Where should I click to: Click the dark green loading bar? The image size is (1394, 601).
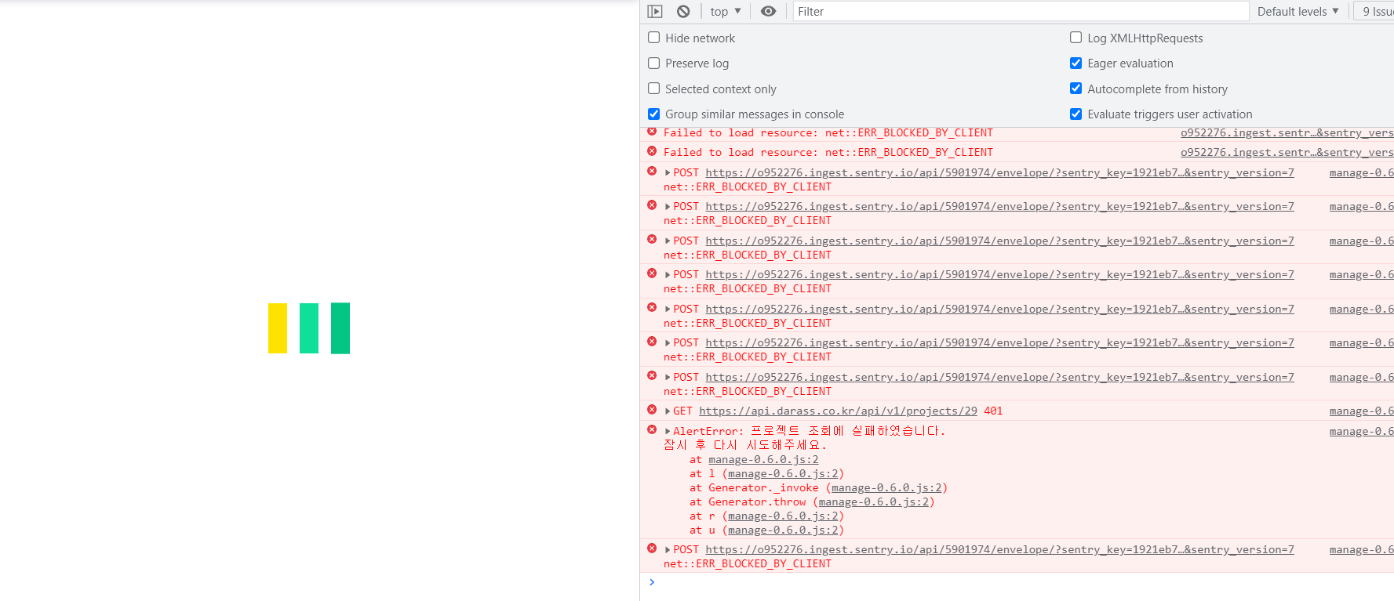[340, 328]
